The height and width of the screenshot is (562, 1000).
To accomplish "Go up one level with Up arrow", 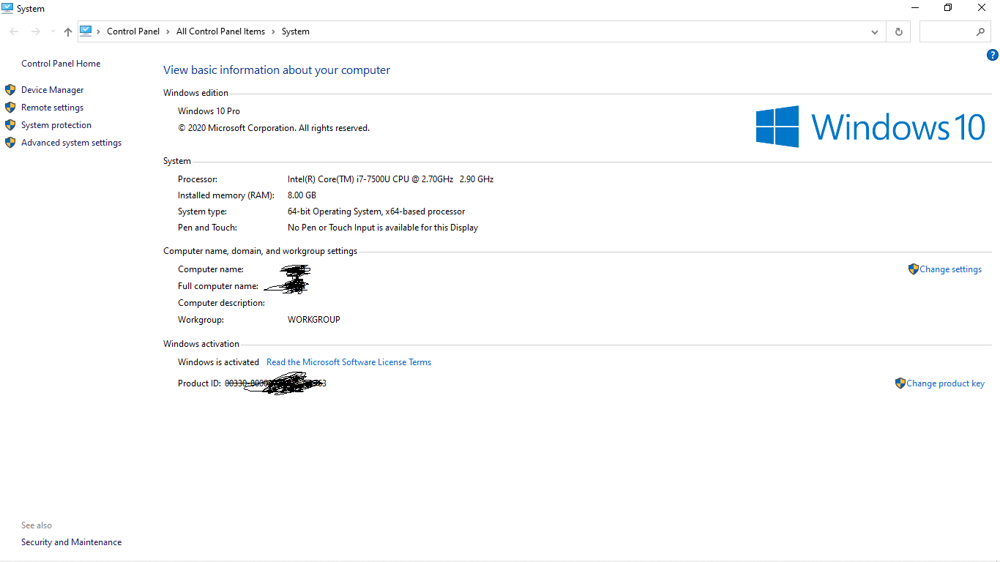I will pyautogui.click(x=68, y=31).
